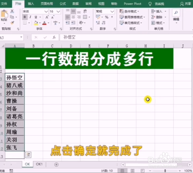
Task: Open the Power Pivot tab
Action: click(x=133, y=4)
